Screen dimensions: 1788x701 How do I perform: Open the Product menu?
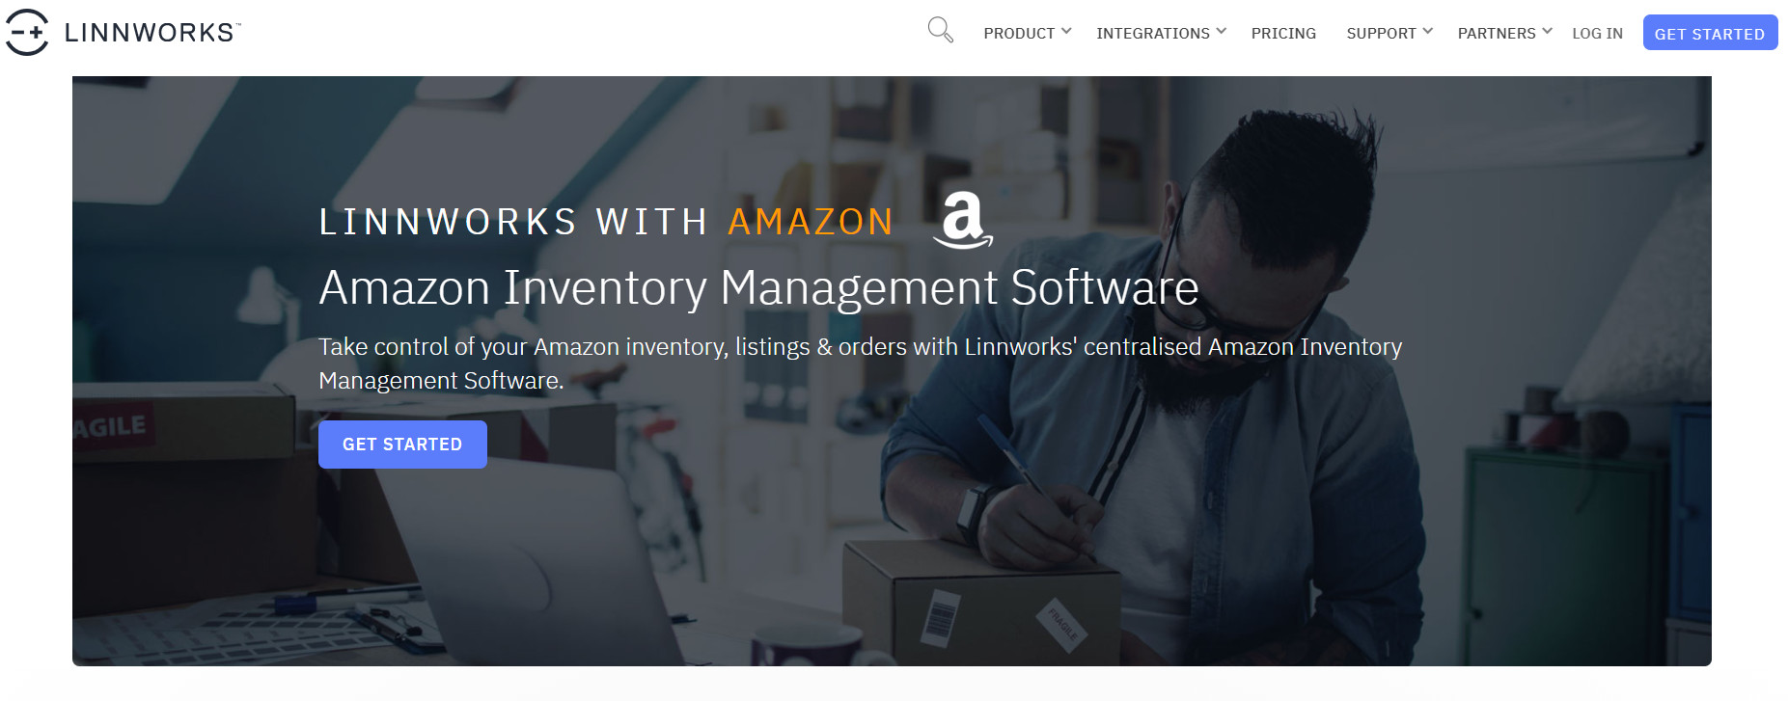pyautogui.click(x=1019, y=34)
